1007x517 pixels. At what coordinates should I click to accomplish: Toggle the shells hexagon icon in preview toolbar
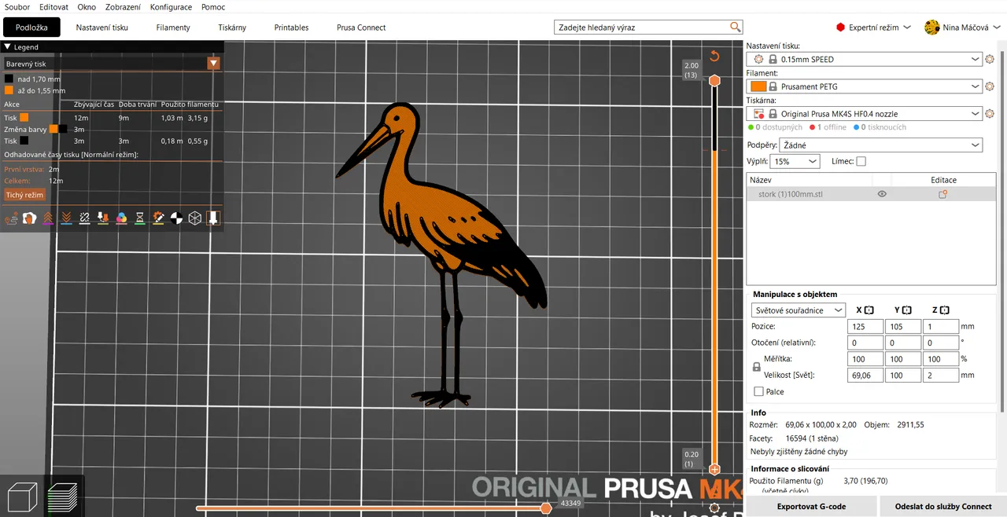click(x=195, y=218)
